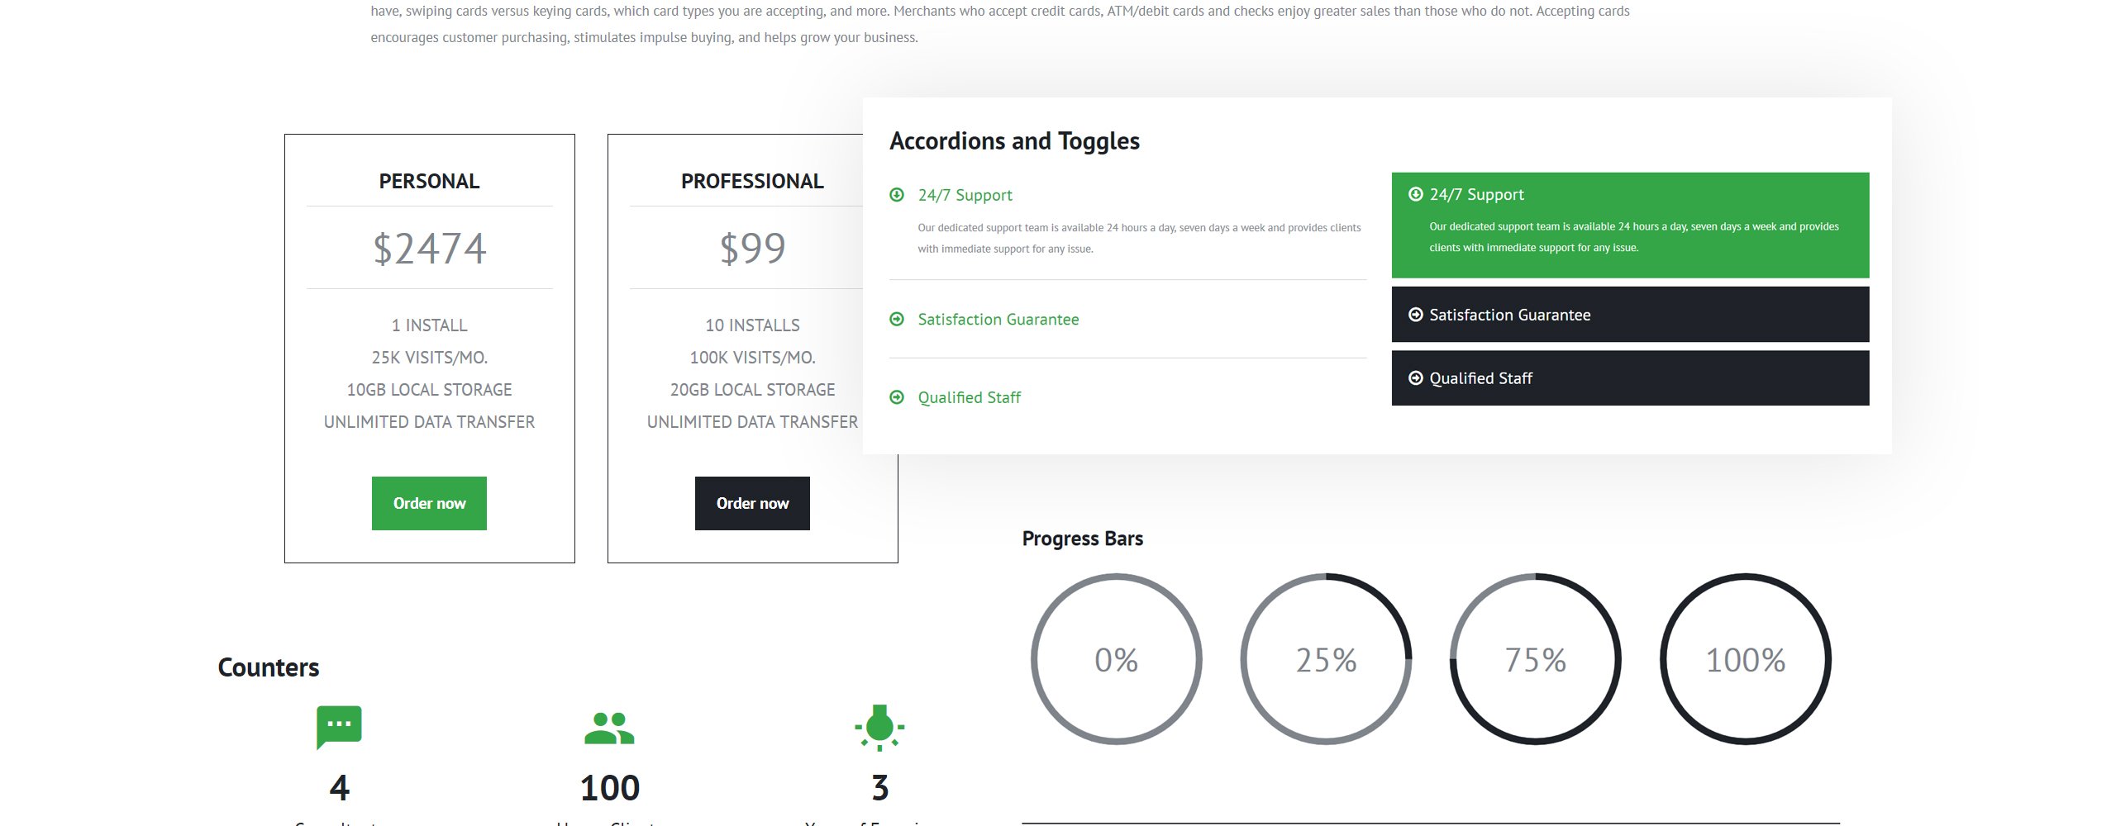Click arrow icon beside green Satisfaction Guarantee
Viewport: 2116px width, 826px height.
pos(897,319)
